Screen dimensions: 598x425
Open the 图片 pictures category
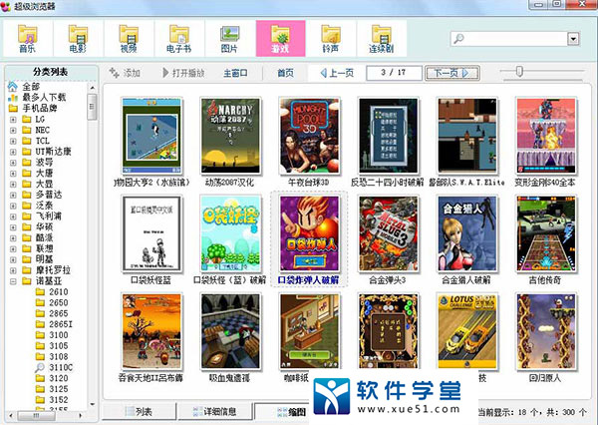coord(230,39)
